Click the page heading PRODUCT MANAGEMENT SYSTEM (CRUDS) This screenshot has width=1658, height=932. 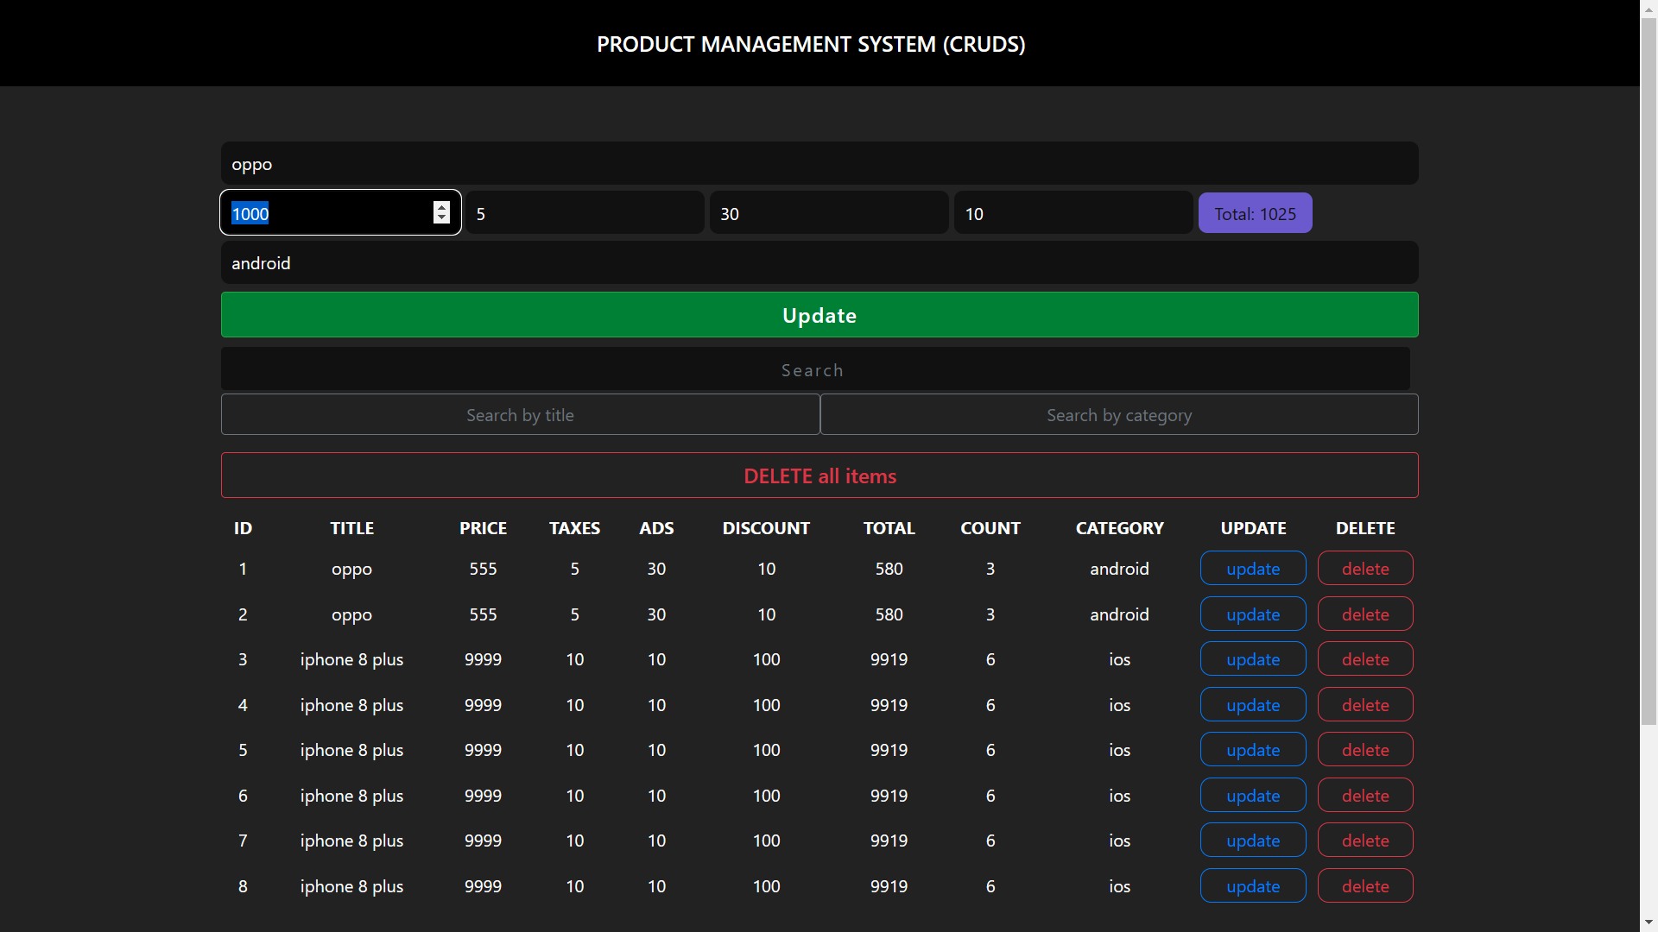811,44
